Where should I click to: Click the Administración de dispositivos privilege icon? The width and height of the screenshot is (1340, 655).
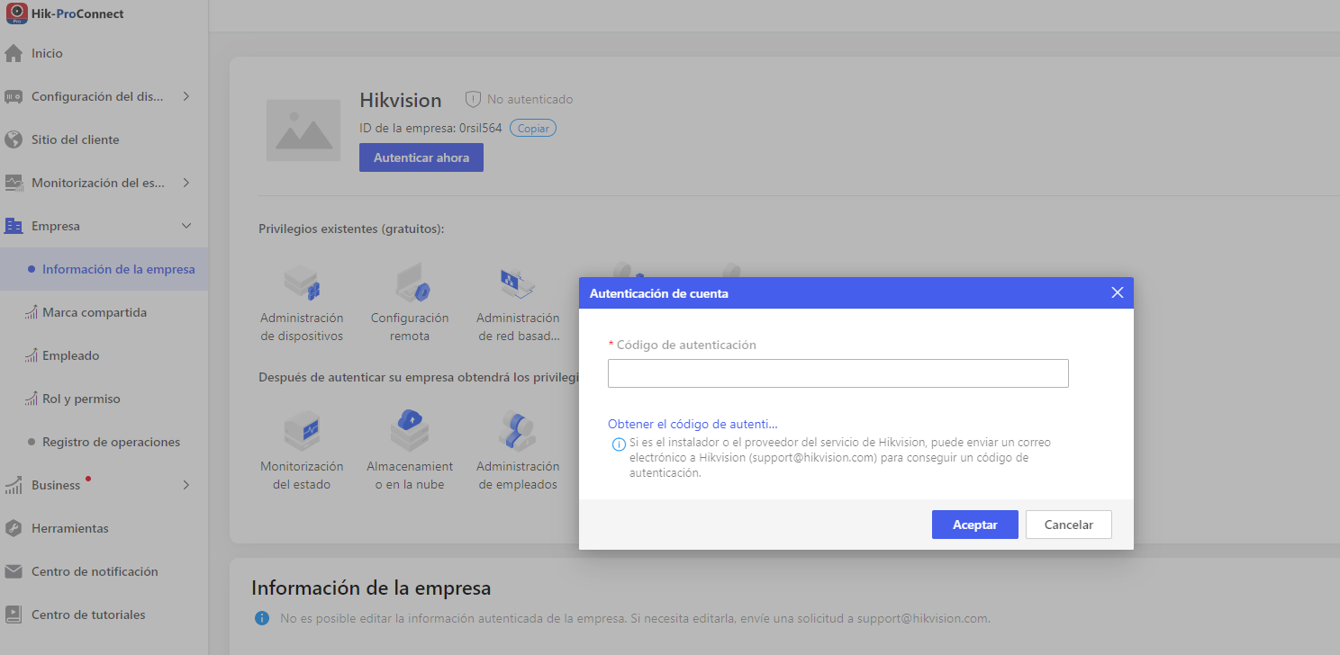[302, 283]
